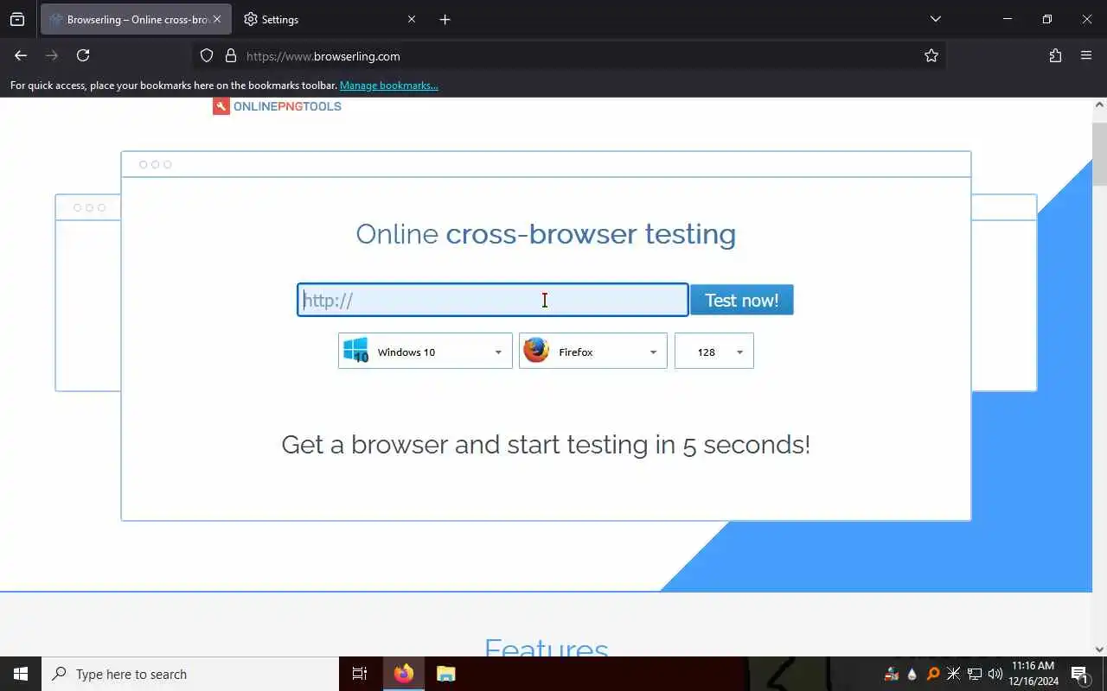Click the address bar URL
The image size is (1107, 691).
click(x=323, y=56)
